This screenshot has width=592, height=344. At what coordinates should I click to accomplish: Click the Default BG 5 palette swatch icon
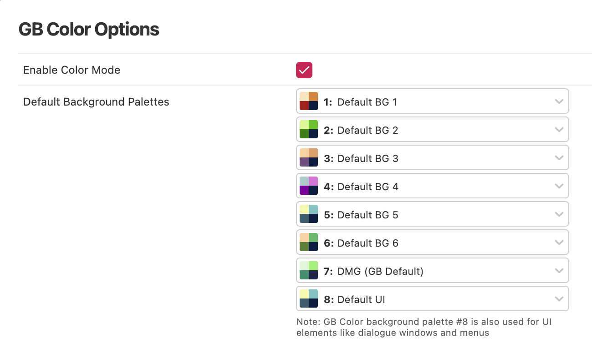(x=309, y=214)
